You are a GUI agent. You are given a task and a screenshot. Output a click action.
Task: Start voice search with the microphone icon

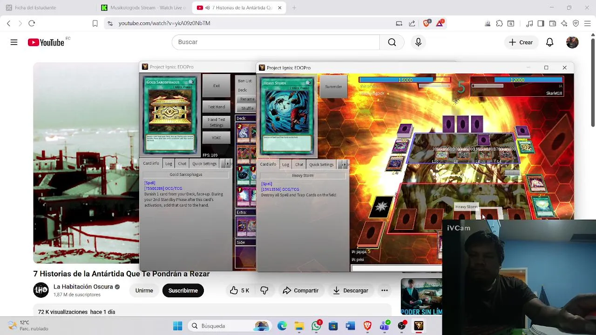(418, 42)
